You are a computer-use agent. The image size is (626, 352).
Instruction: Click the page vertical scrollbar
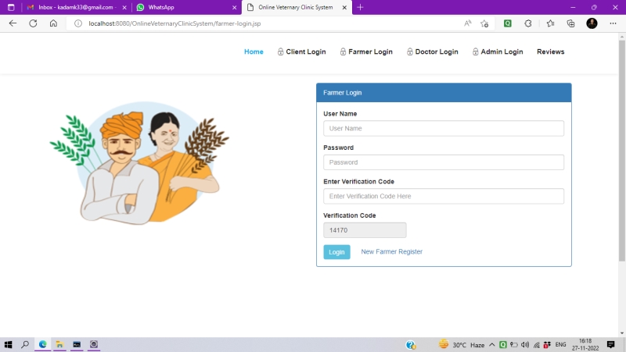coord(621,151)
